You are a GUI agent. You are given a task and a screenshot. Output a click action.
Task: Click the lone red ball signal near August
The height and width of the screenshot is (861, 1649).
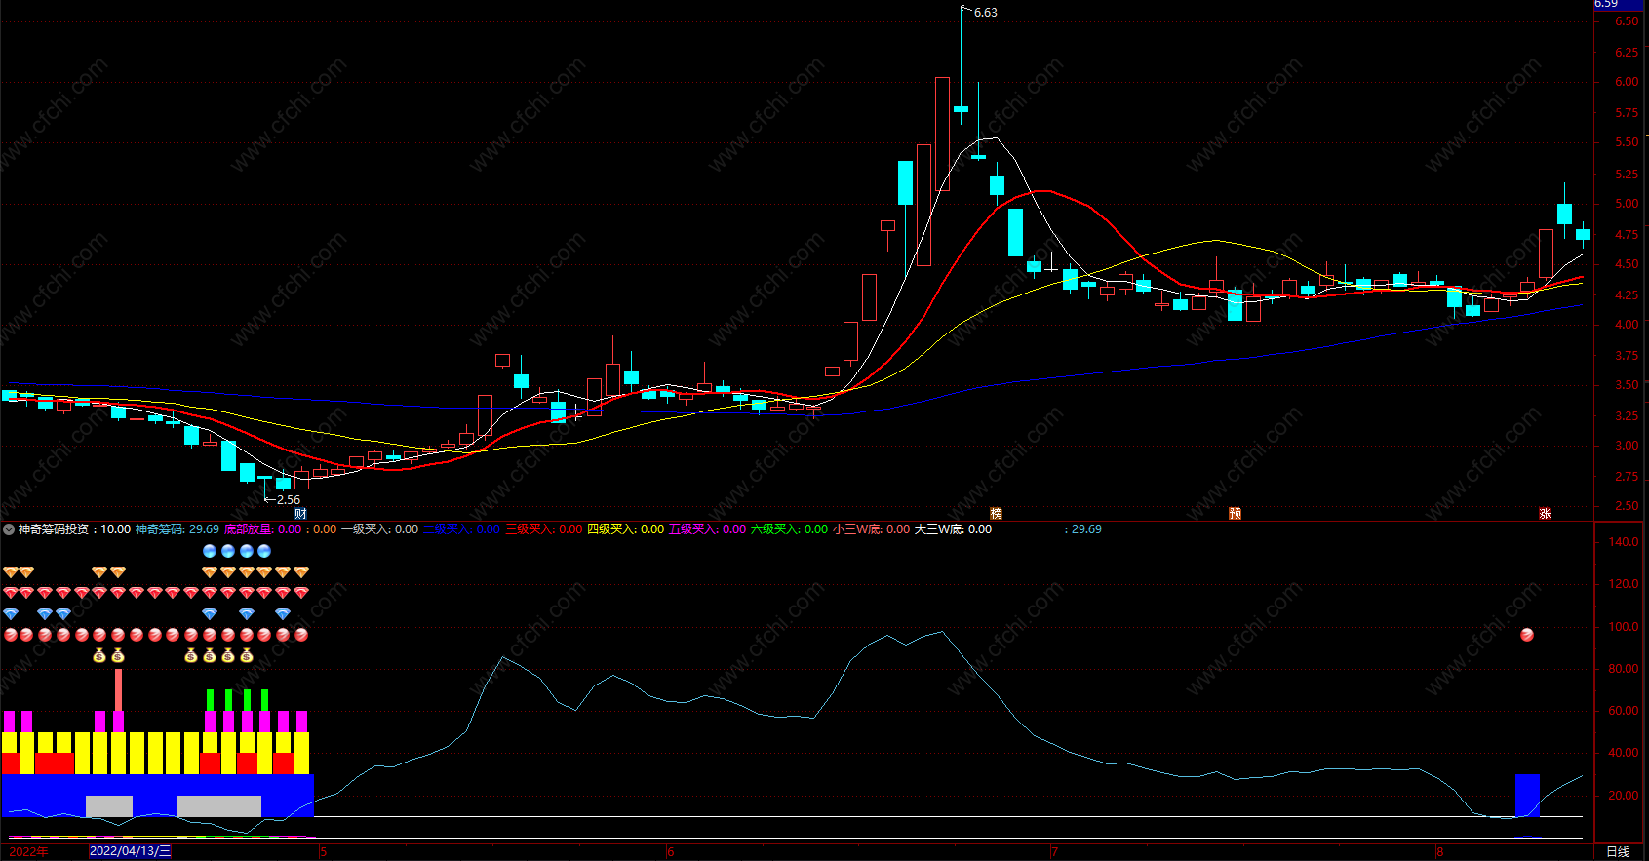1527,635
